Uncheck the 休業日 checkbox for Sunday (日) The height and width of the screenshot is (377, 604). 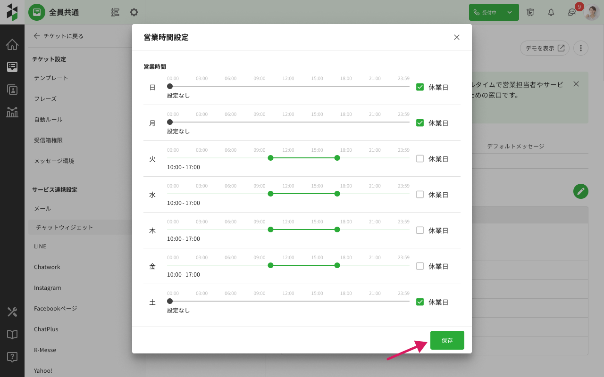[420, 87]
